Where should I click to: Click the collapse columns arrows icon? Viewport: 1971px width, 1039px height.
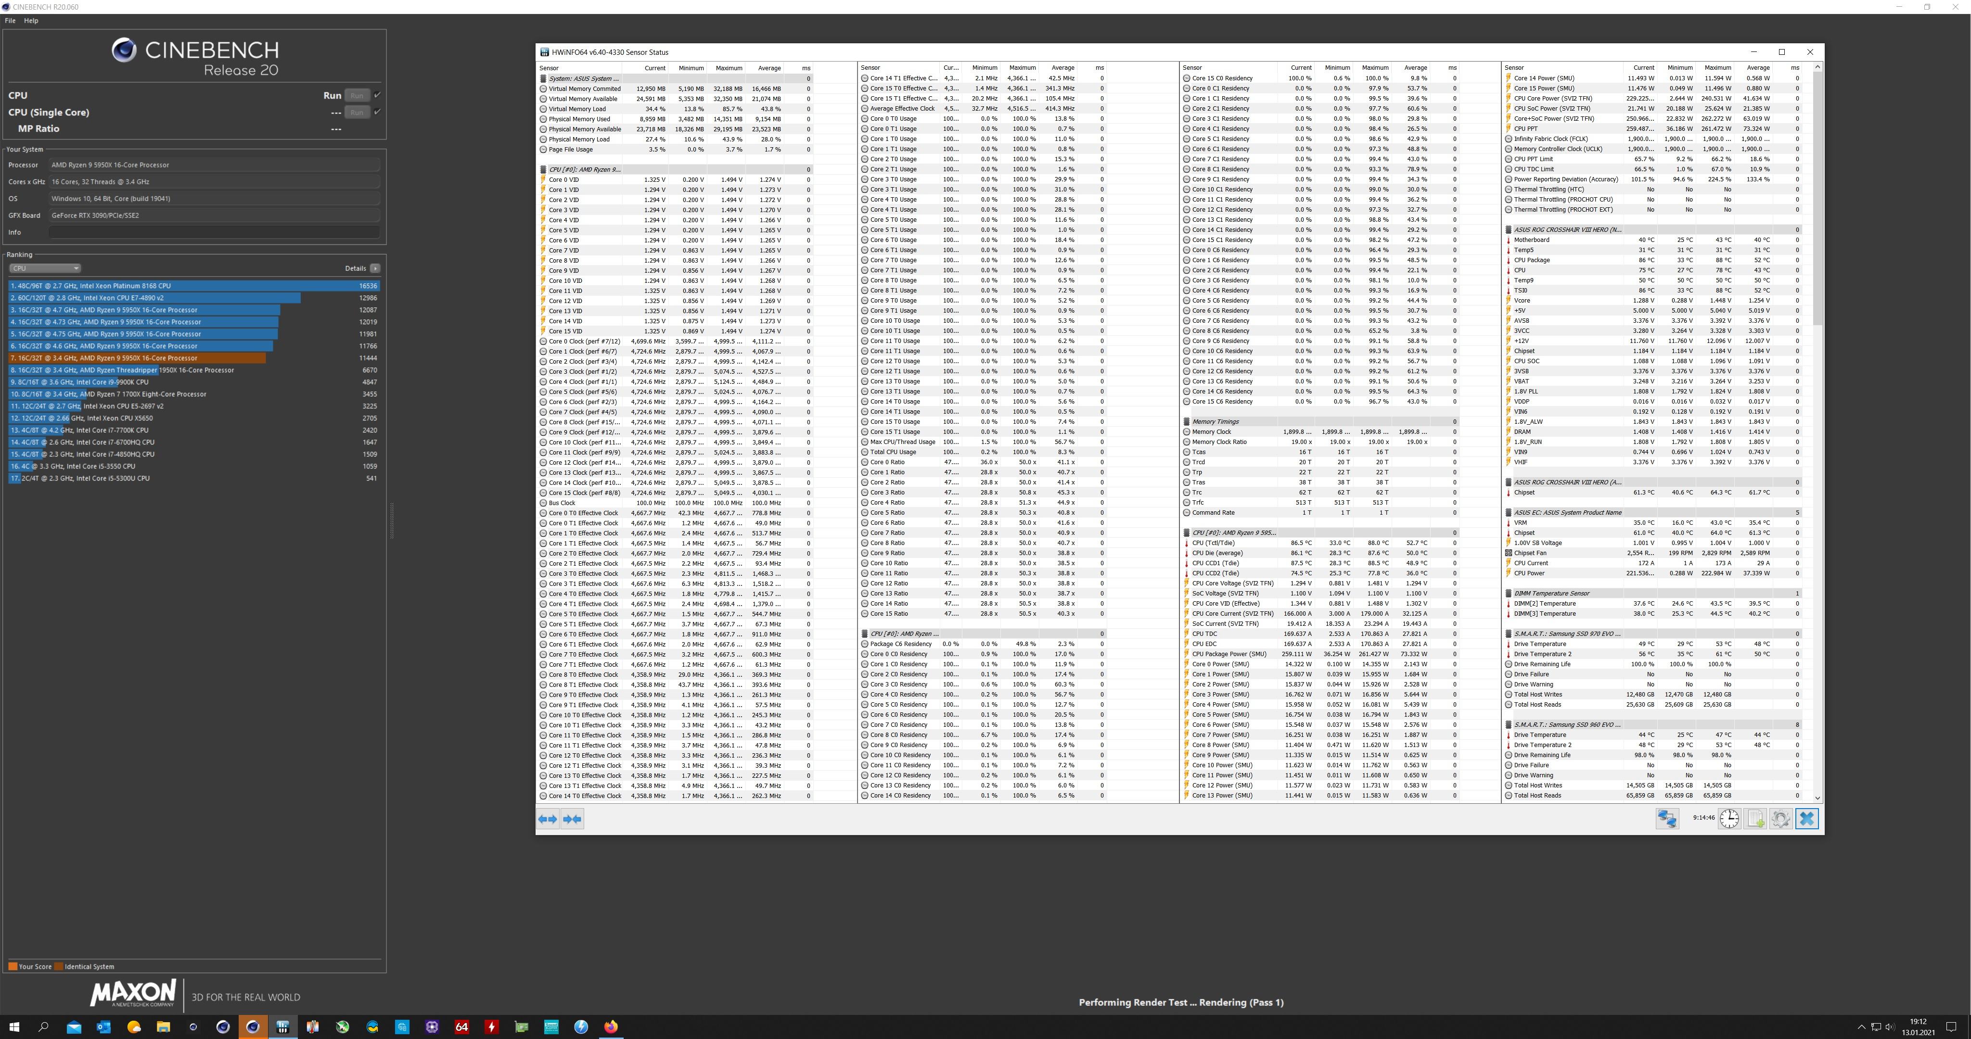coord(572,819)
